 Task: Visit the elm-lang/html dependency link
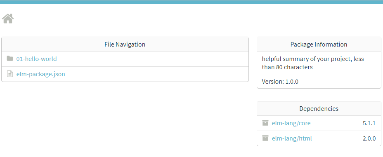coord(292,138)
